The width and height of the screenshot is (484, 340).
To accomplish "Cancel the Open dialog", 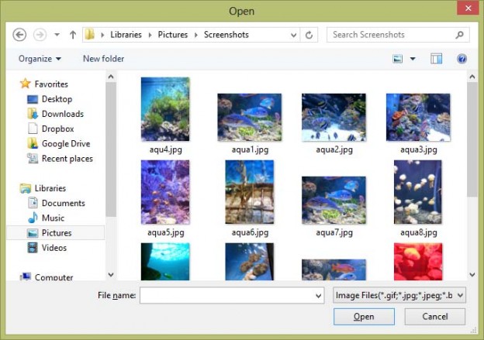I will pos(434,317).
